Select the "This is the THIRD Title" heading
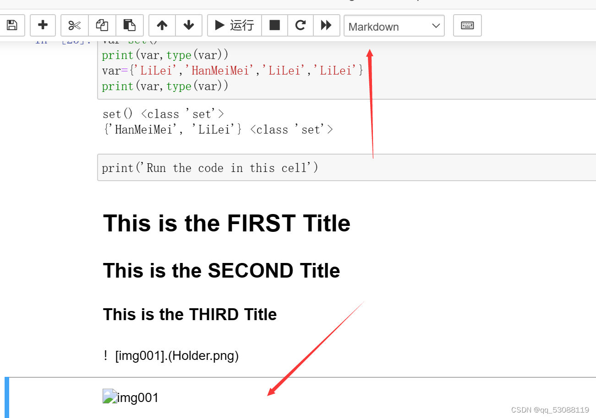 190,314
